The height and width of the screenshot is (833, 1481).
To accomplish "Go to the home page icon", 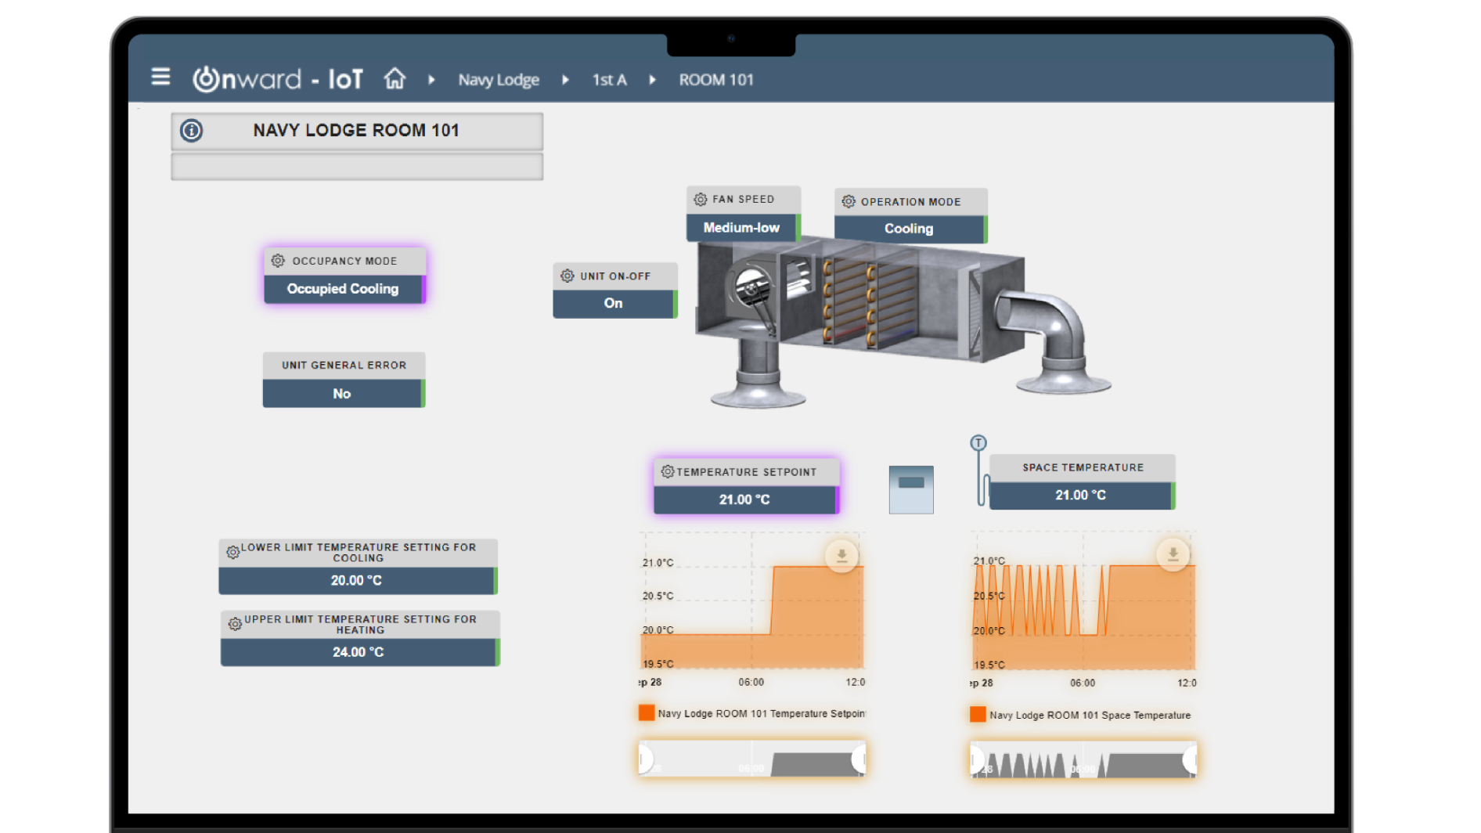I will pos(395,78).
